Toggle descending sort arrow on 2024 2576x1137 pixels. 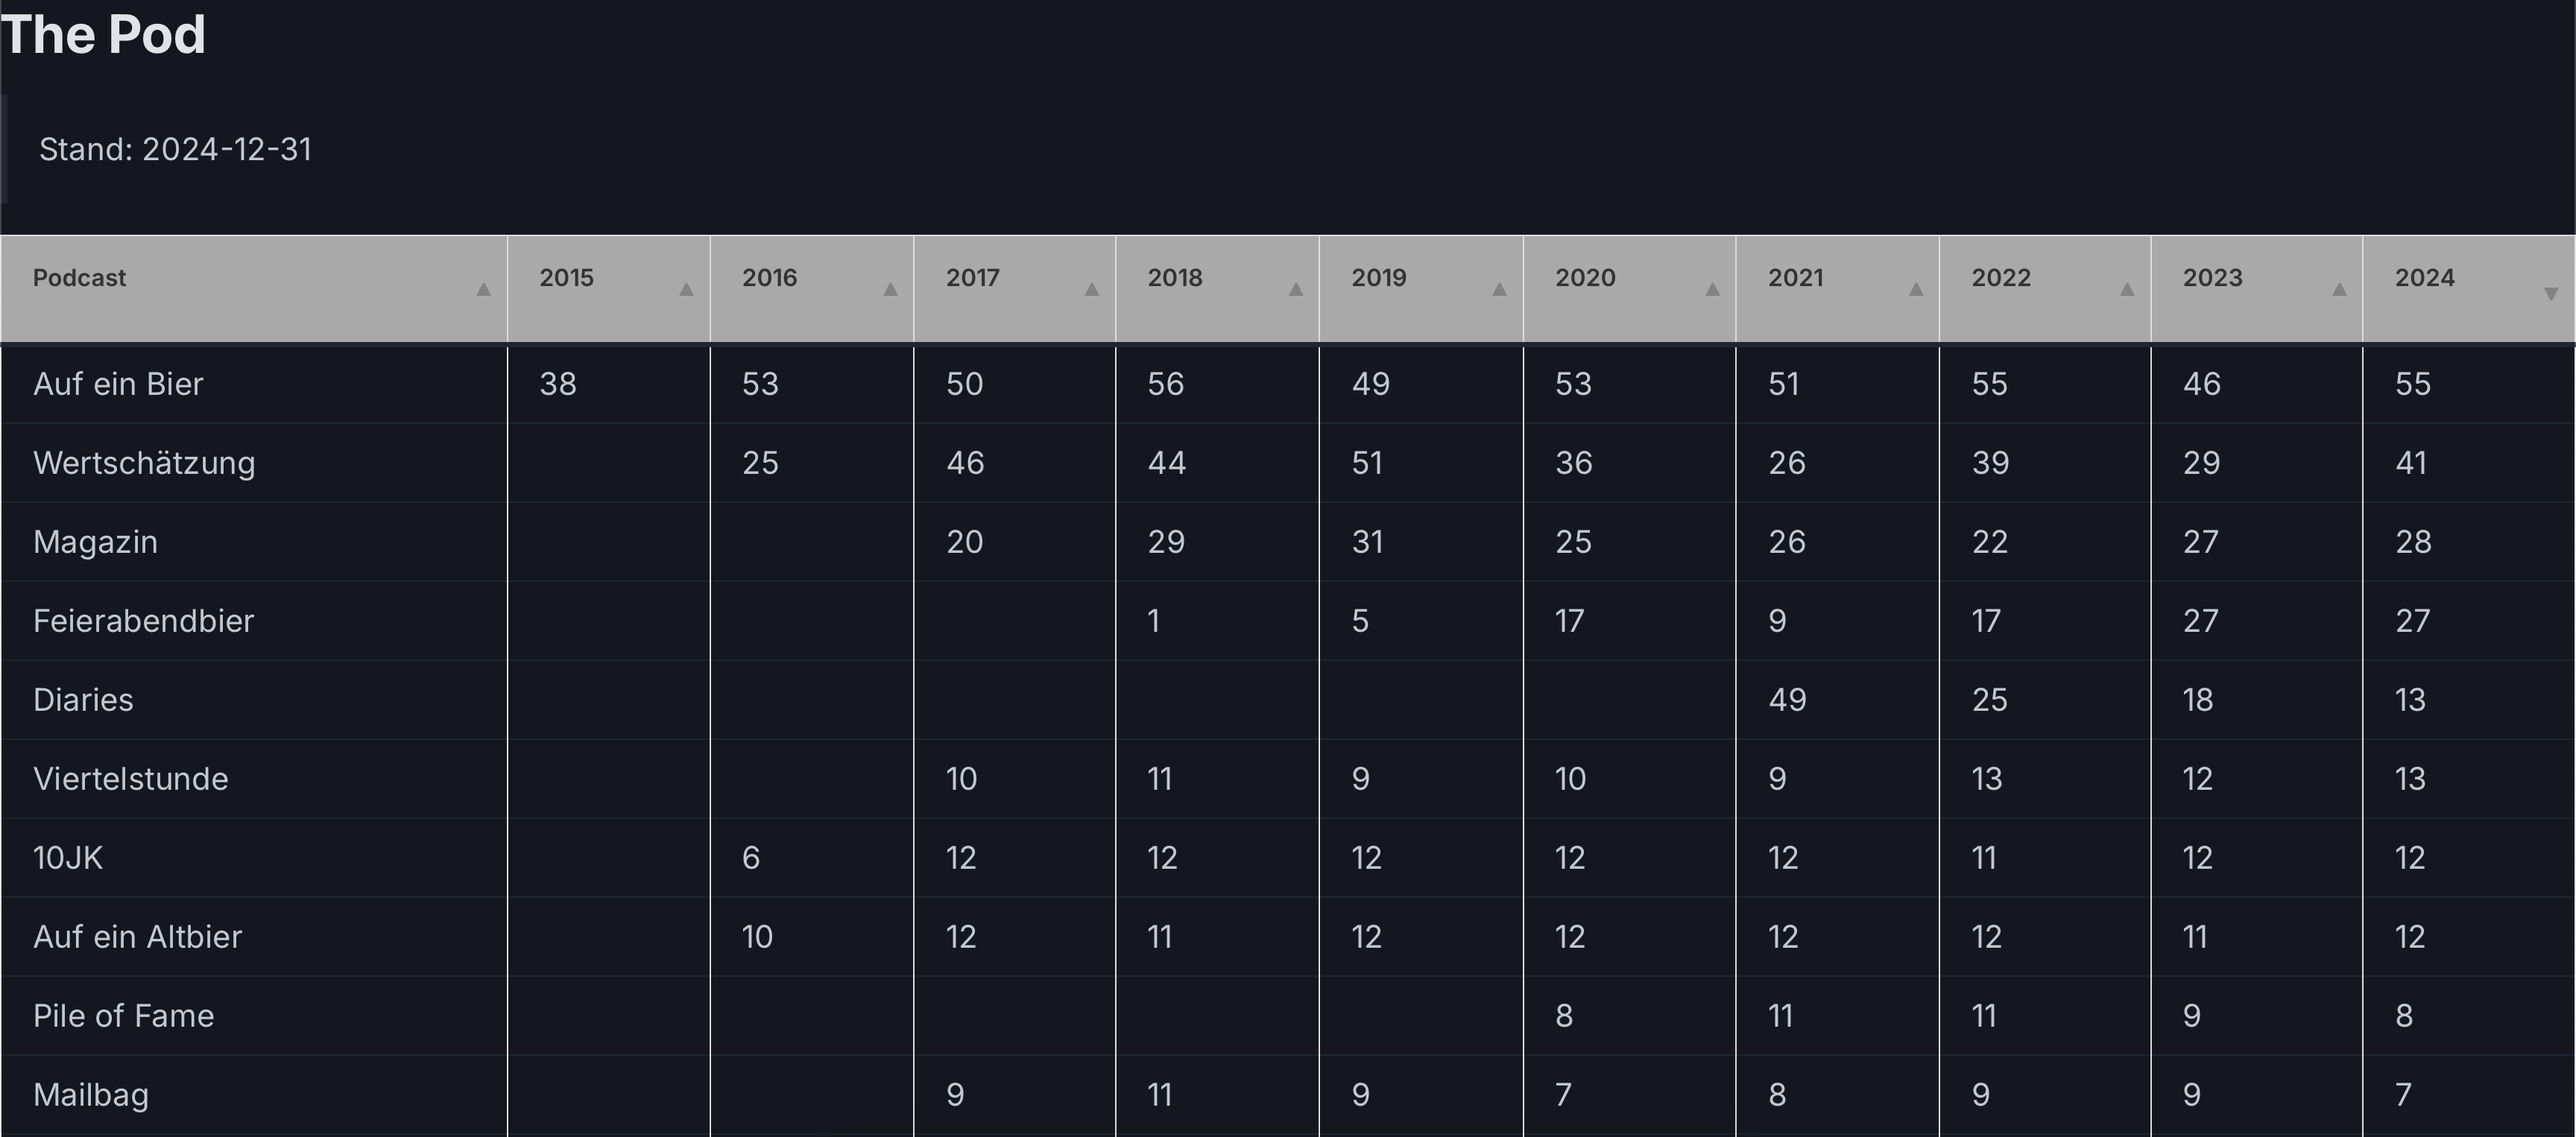(2551, 293)
